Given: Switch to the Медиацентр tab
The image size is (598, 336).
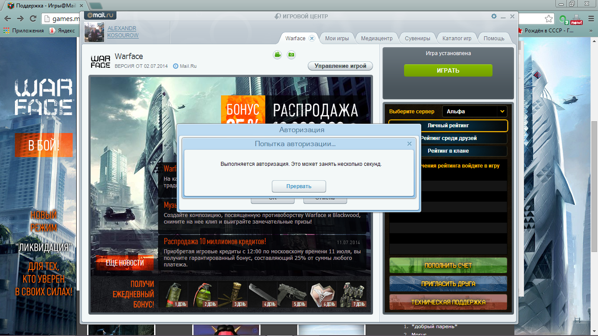Looking at the screenshot, I should pos(377,38).
